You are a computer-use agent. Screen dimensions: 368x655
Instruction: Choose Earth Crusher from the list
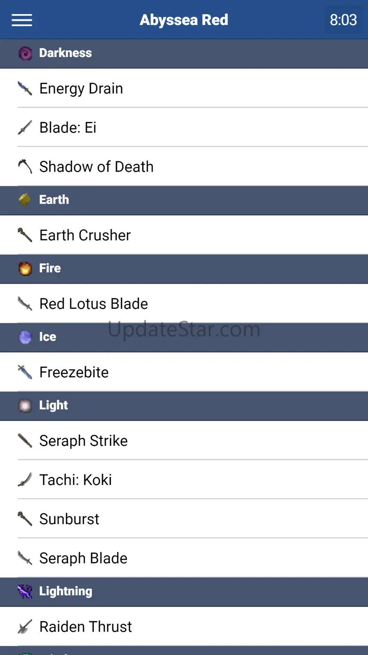tap(85, 235)
